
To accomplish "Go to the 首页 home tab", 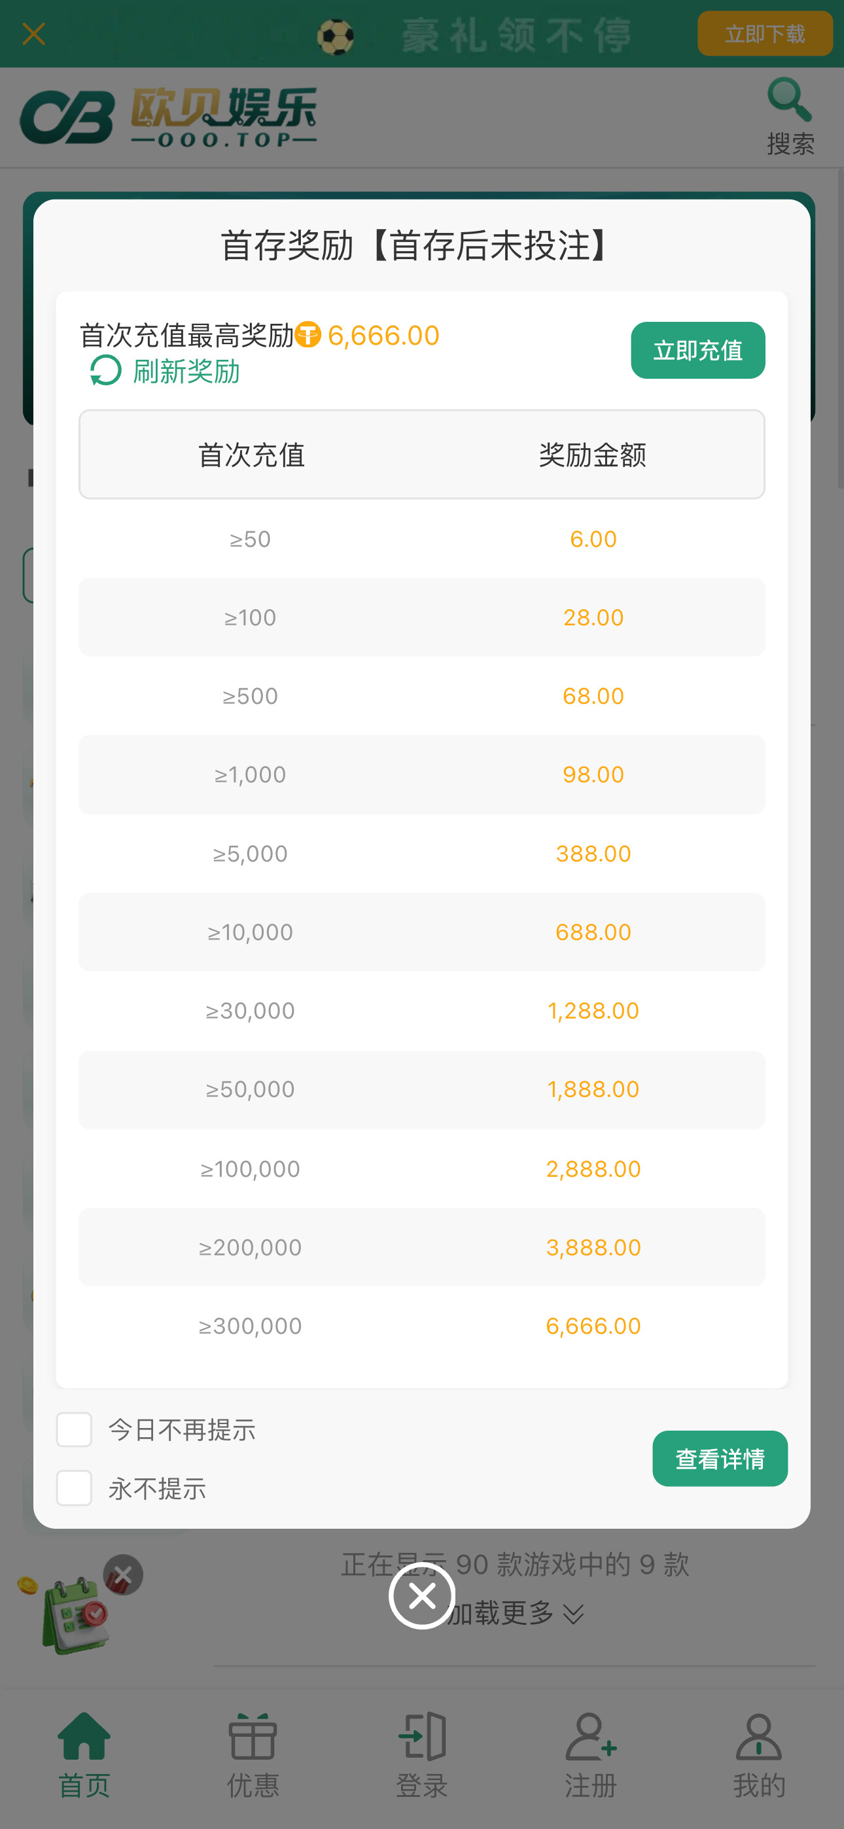I will coord(84,1754).
